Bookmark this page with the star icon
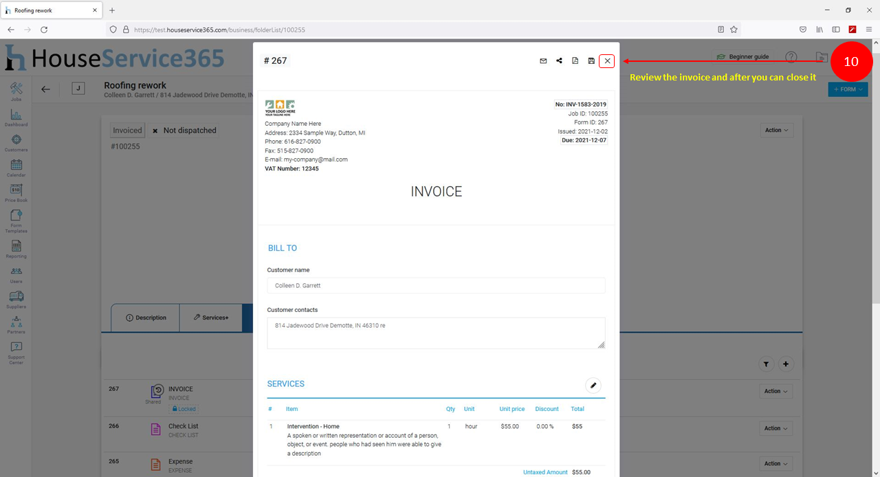The width and height of the screenshot is (880, 477). click(x=734, y=30)
